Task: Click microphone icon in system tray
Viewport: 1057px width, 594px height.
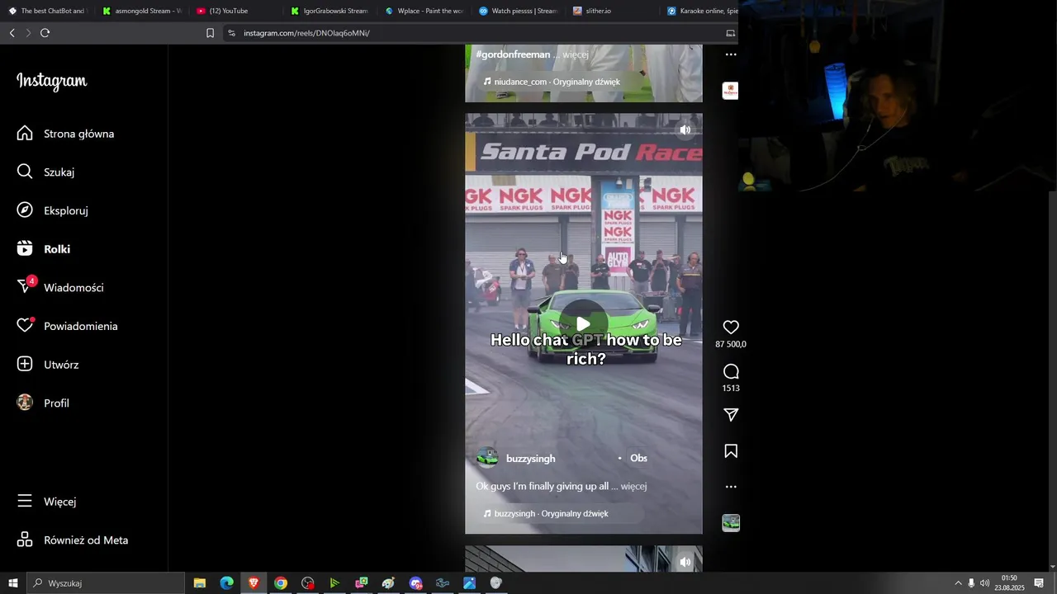Action: [971, 583]
